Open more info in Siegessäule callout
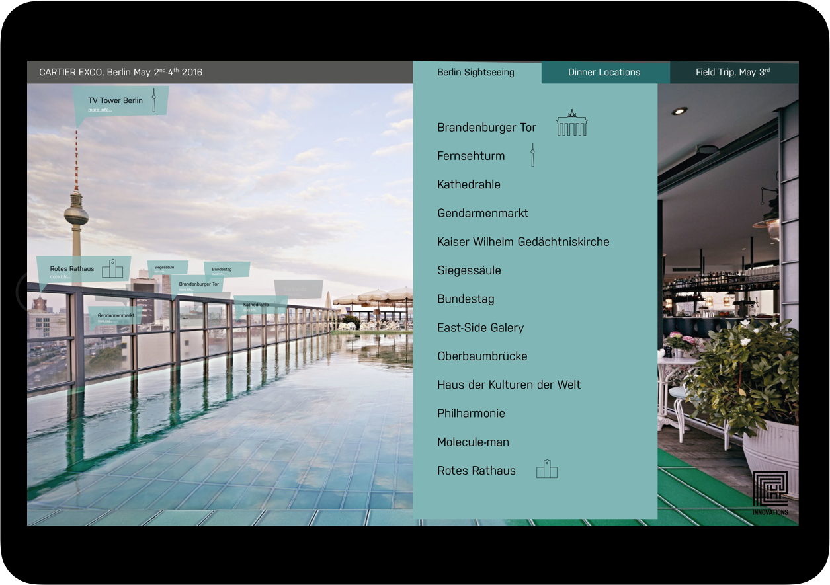This screenshot has height=585, width=830. (x=159, y=272)
